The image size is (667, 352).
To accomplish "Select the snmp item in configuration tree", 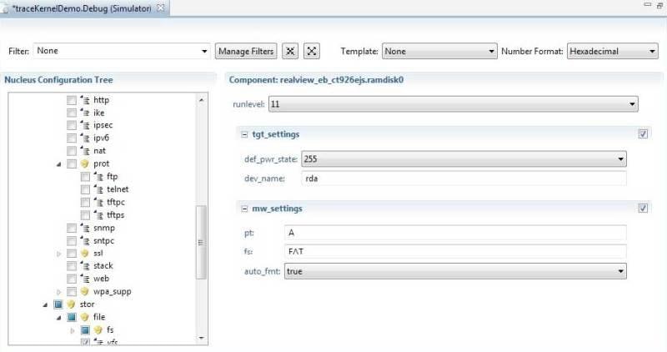I will (x=103, y=228).
